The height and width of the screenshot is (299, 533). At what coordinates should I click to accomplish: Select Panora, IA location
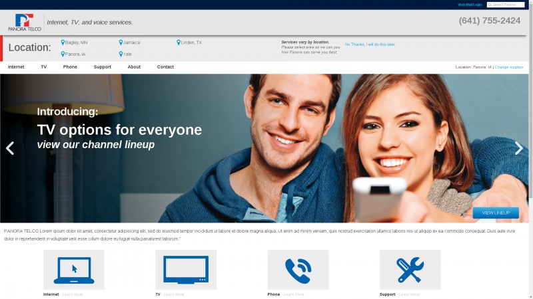(75, 54)
